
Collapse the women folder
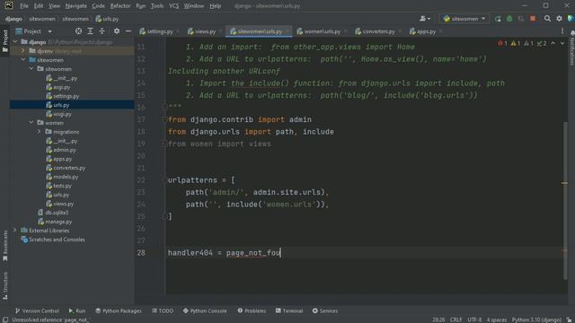31,123
